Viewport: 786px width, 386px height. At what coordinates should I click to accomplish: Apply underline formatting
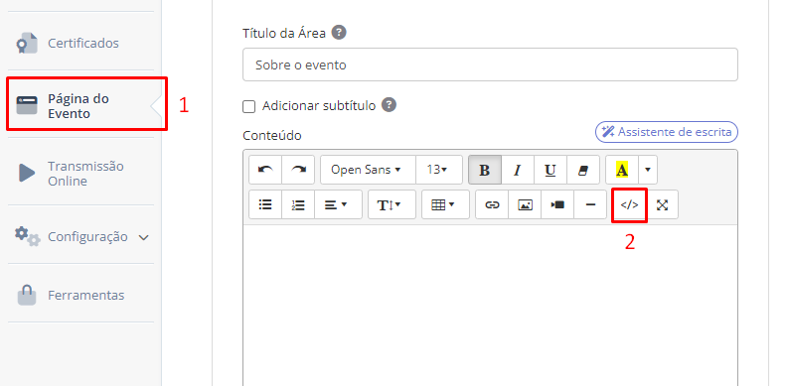click(x=550, y=170)
